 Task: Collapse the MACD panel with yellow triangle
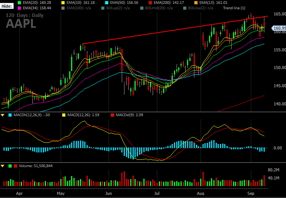[3, 115]
